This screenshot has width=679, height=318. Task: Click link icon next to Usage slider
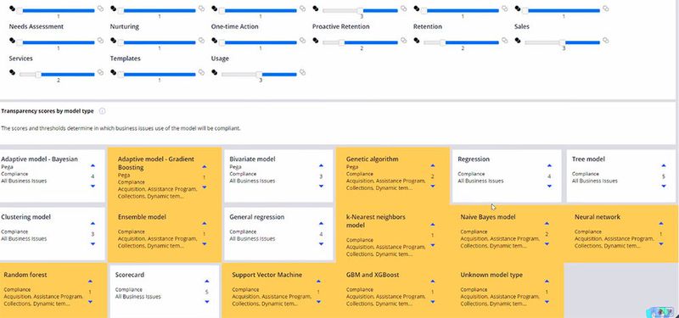(303, 72)
